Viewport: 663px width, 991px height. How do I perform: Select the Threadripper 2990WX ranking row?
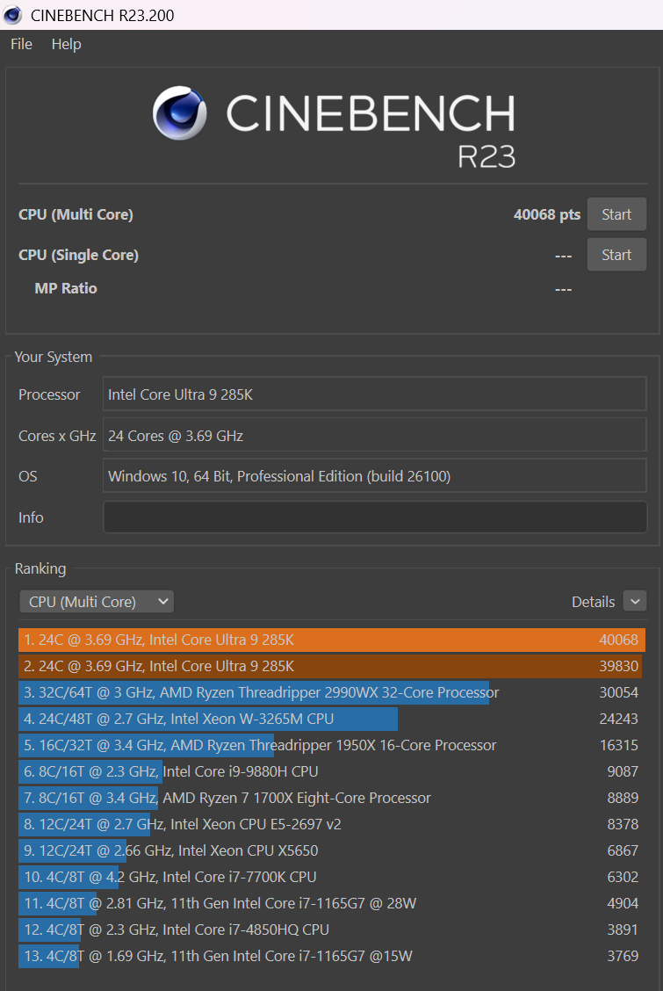click(331, 692)
